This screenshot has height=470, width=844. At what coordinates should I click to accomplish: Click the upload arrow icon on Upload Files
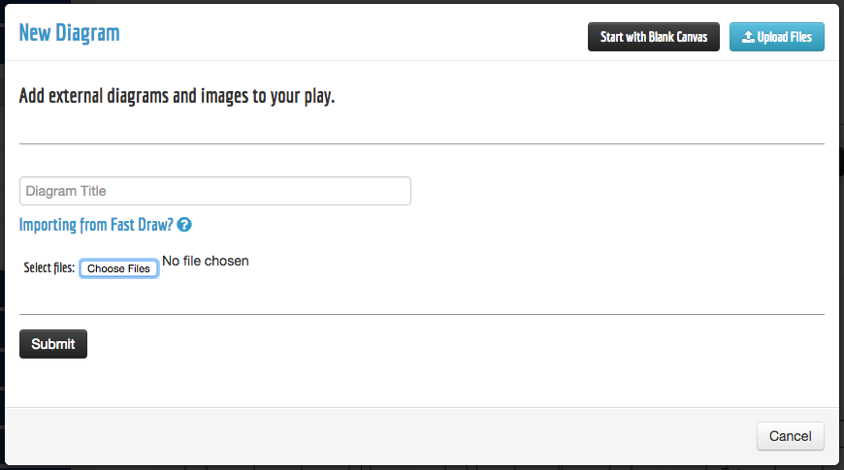click(x=748, y=38)
